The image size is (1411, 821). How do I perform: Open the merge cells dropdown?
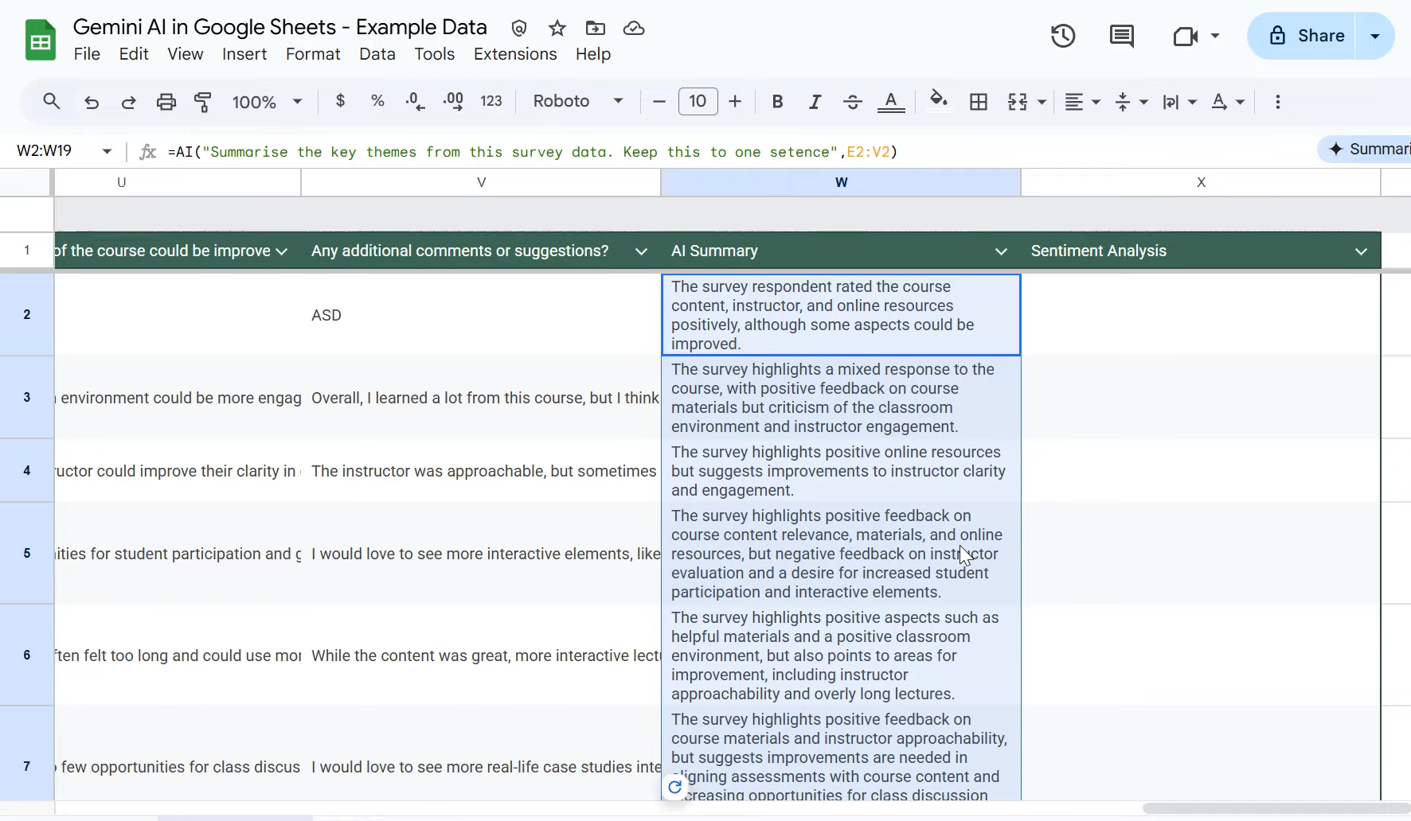[x=1042, y=103]
